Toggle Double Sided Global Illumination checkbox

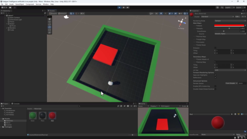click(215, 89)
